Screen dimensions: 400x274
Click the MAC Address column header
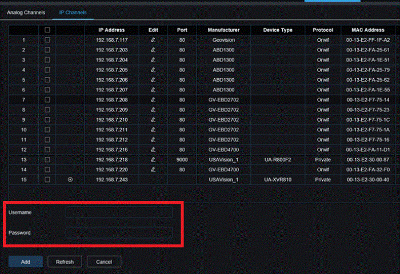click(368, 30)
